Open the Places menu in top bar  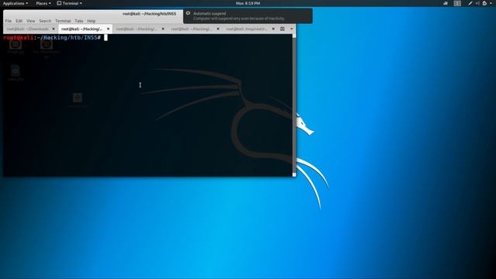43,3
